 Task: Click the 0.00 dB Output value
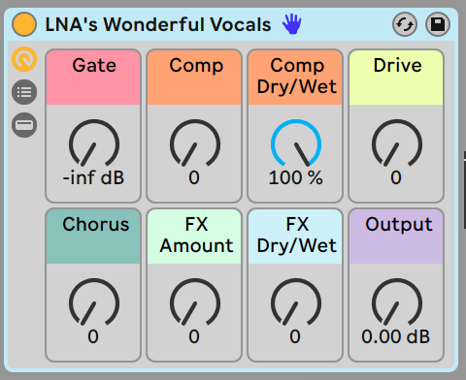click(396, 336)
